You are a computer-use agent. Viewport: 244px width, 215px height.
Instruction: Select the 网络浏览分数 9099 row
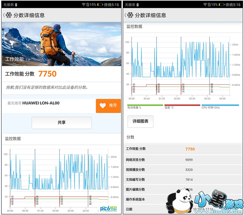(183, 160)
